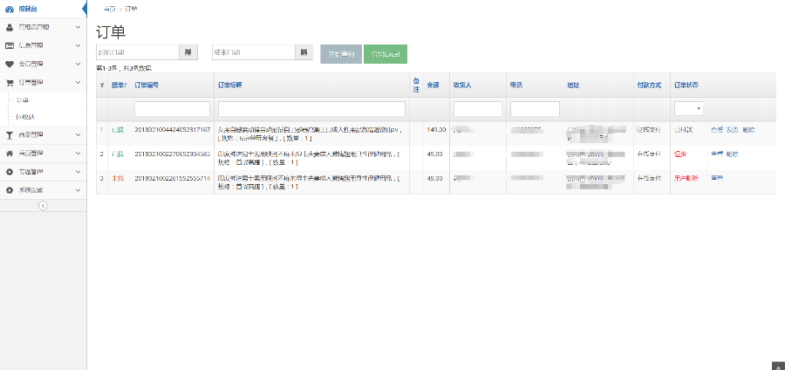Collapse the 订单管理 chevron
The height and width of the screenshot is (370, 785).
pyautogui.click(x=78, y=83)
